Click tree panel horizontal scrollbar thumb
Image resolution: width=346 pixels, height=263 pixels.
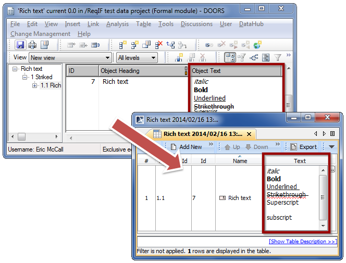click(x=22, y=136)
